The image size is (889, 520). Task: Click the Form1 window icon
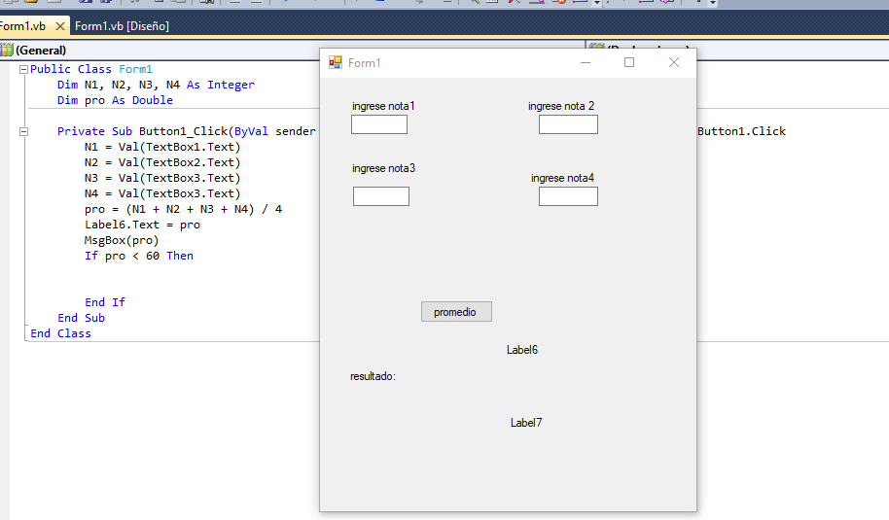tap(336, 62)
